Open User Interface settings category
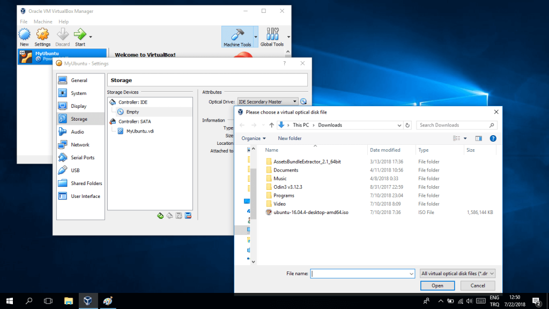The image size is (549, 309). pos(80,196)
